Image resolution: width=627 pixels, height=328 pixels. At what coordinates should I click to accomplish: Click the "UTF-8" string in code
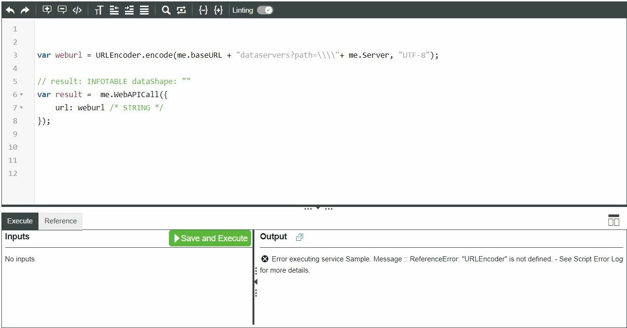(x=414, y=55)
